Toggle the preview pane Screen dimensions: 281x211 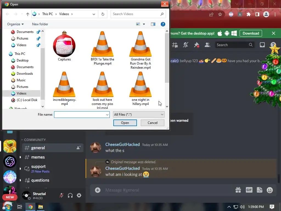153,24
